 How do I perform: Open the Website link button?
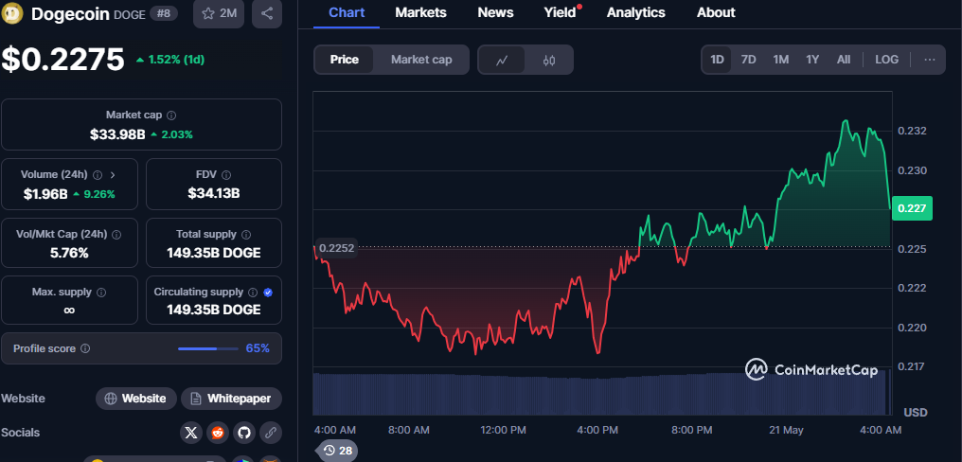point(135,399)
